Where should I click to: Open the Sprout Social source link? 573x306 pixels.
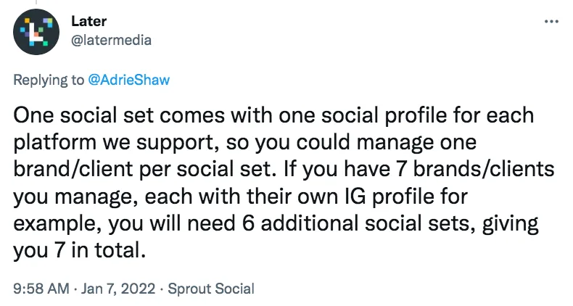tap(211, 289)
